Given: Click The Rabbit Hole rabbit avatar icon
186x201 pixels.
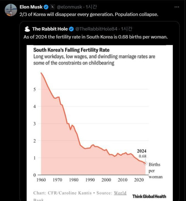Looking at the screenshot, I should click(27, 29).
